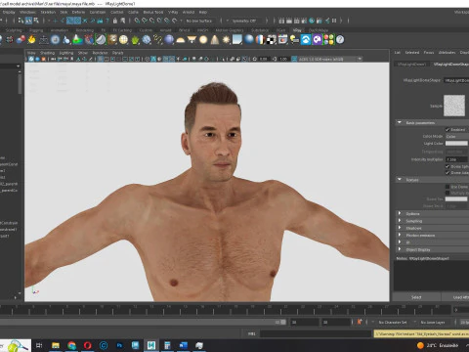The width and height of the screenshot is (469, 352).
Task: Pick the Light Color swatch
Action: (x=456, y=144)
